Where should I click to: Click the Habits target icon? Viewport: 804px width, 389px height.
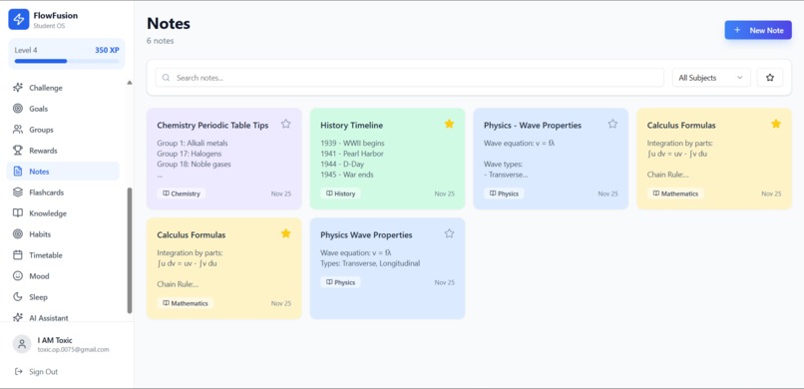[x=18, y=234]
